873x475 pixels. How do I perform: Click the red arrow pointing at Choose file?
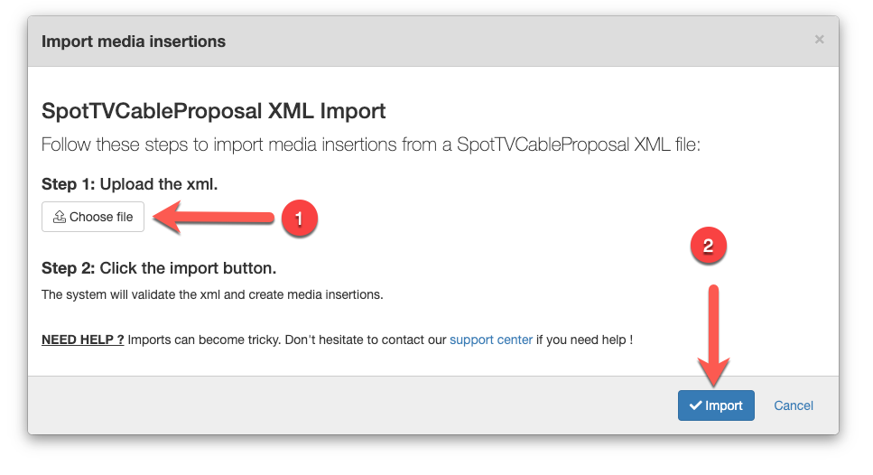click(217, 217)
